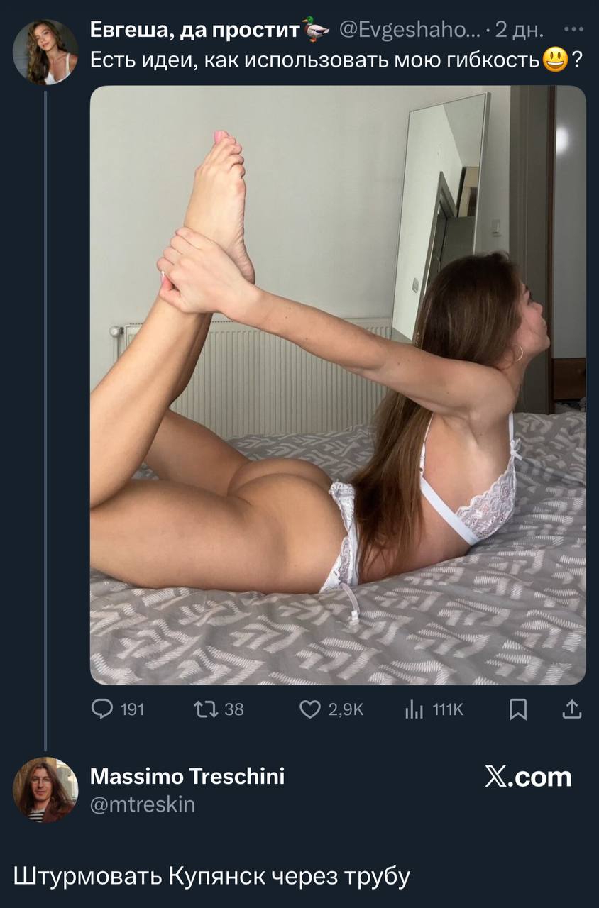Open the view analytics bar chart icon
Viewport: 599px width, 908px height.
coord(414,709)
